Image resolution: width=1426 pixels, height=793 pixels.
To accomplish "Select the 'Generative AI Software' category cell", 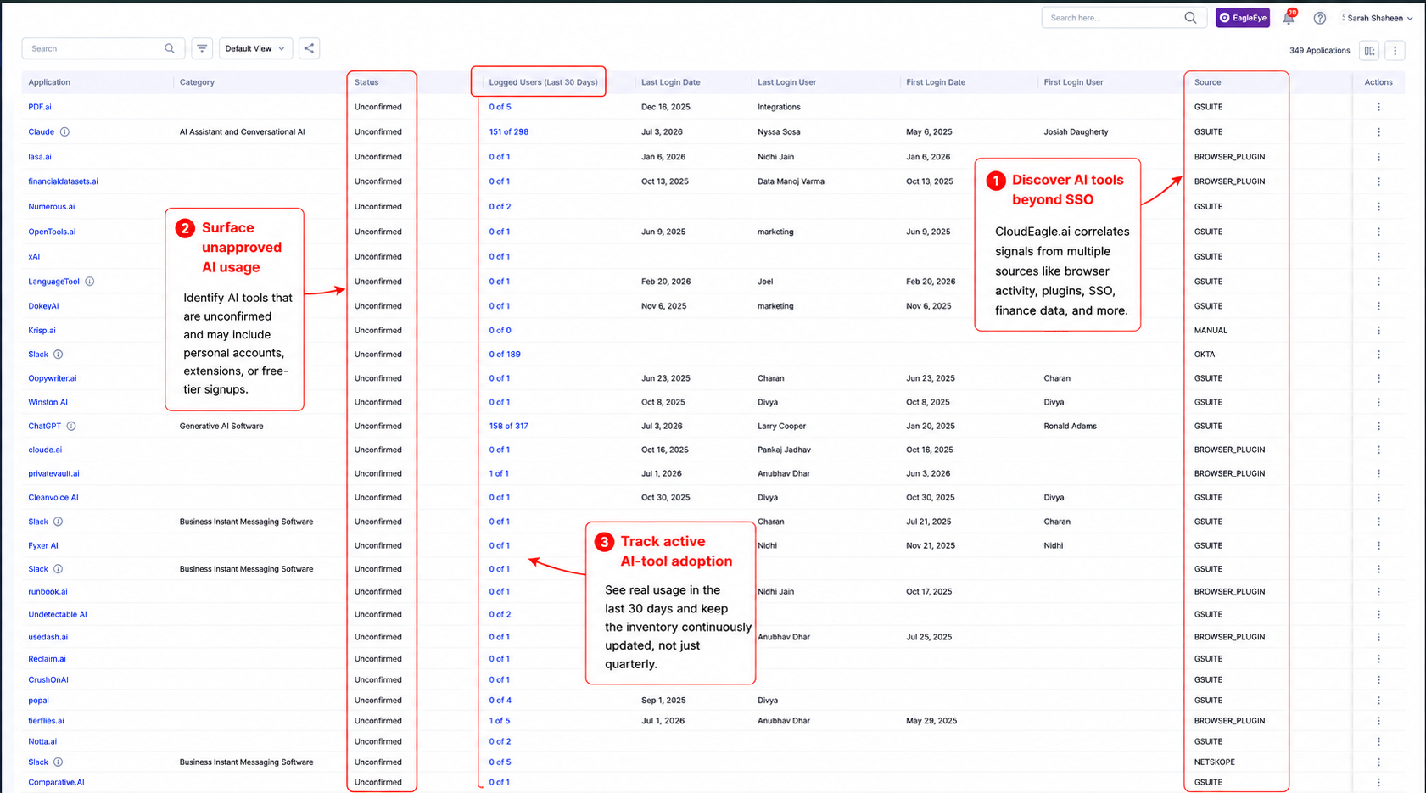I will coord(221,427).
